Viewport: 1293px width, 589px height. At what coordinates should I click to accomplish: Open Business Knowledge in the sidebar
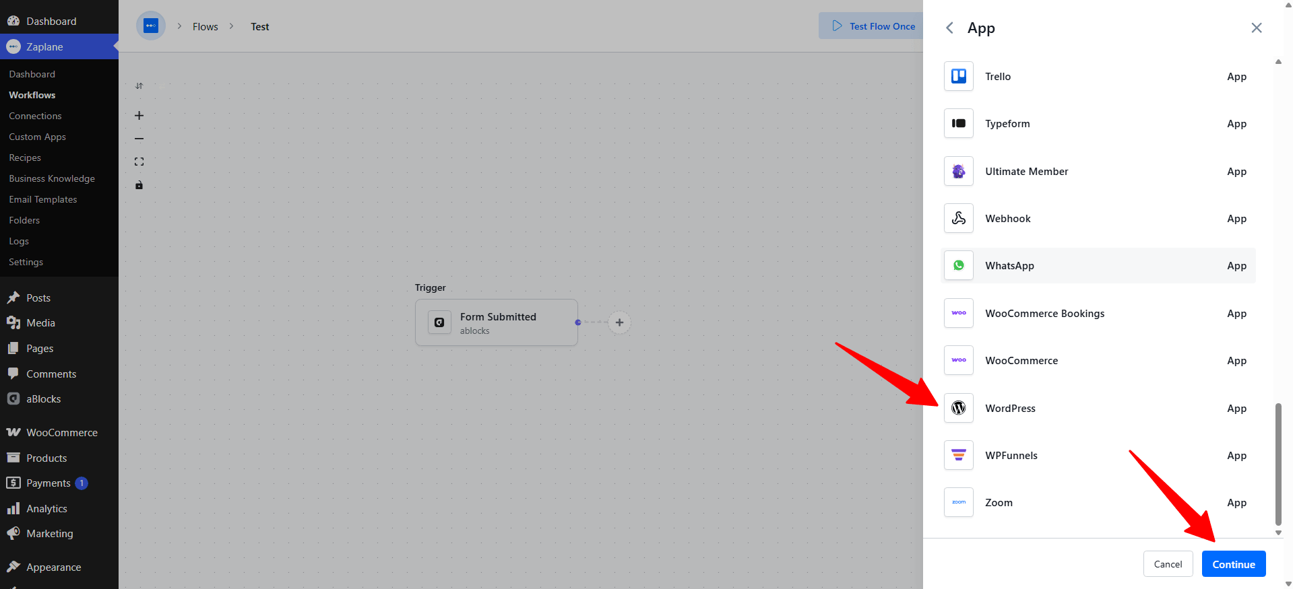click(52, 178)
